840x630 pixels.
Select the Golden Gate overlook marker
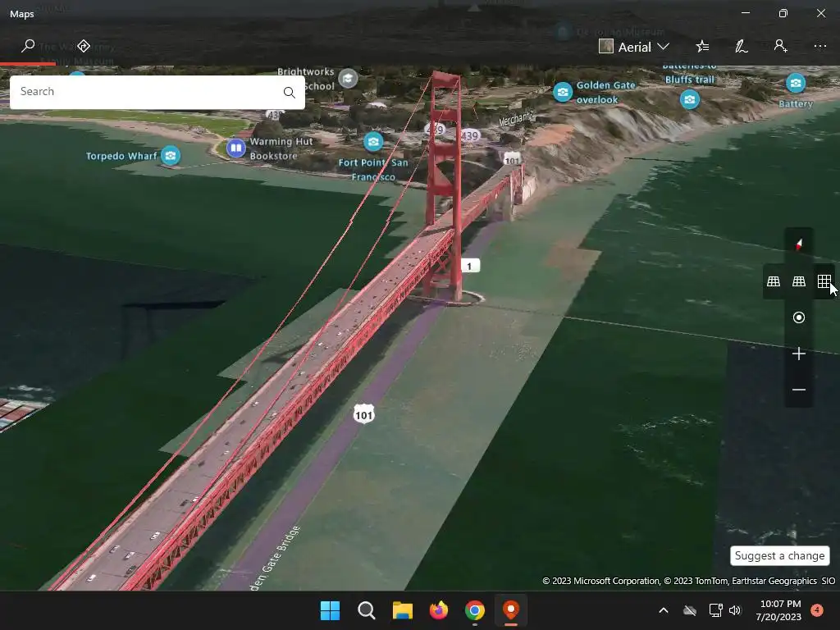[563, 92]
